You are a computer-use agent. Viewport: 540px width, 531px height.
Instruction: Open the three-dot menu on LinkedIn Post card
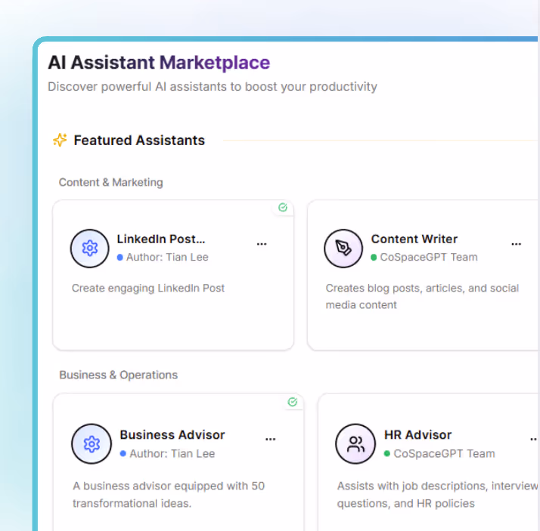(262, 244)
